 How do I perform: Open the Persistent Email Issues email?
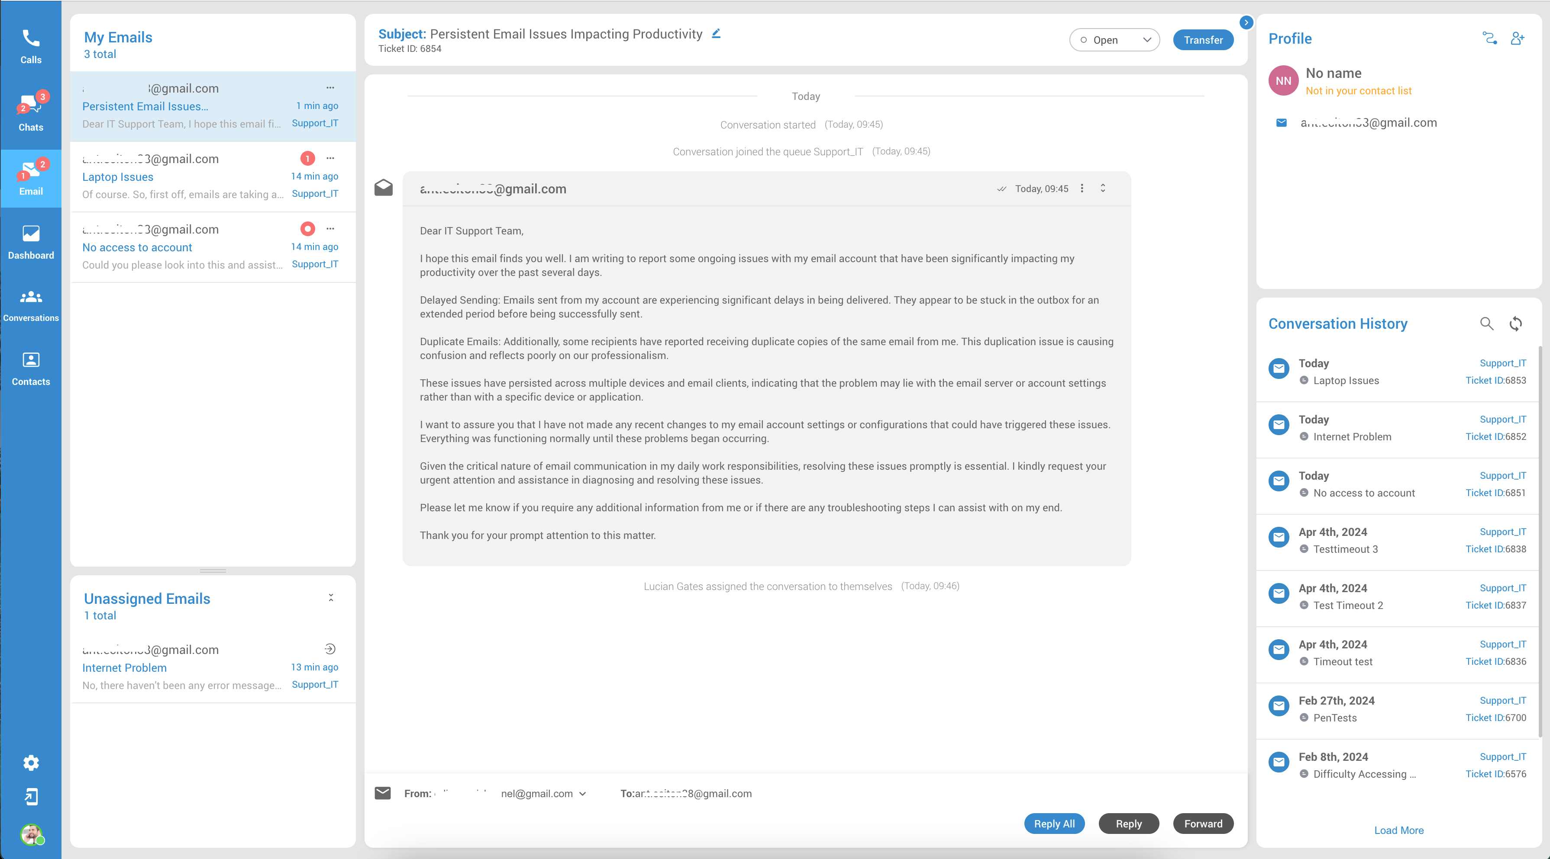[x=213, y=106]
